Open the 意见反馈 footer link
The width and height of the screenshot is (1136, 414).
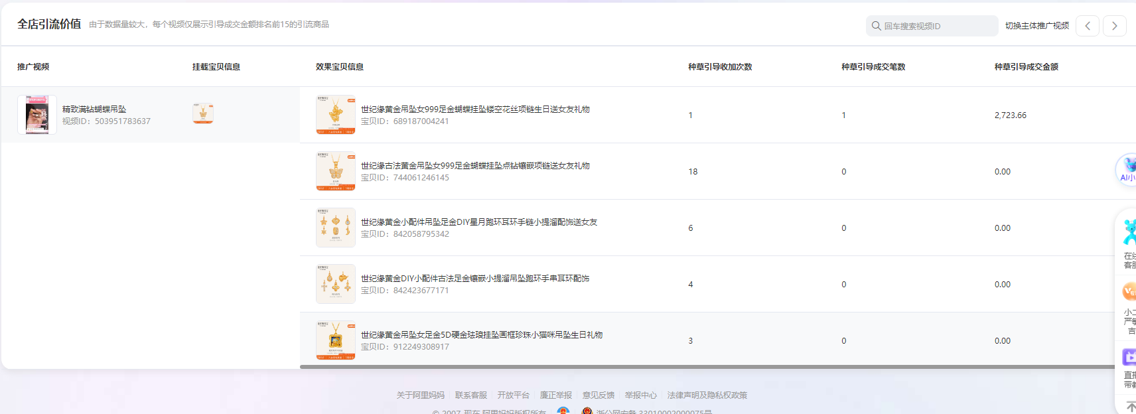coord(598,395)
